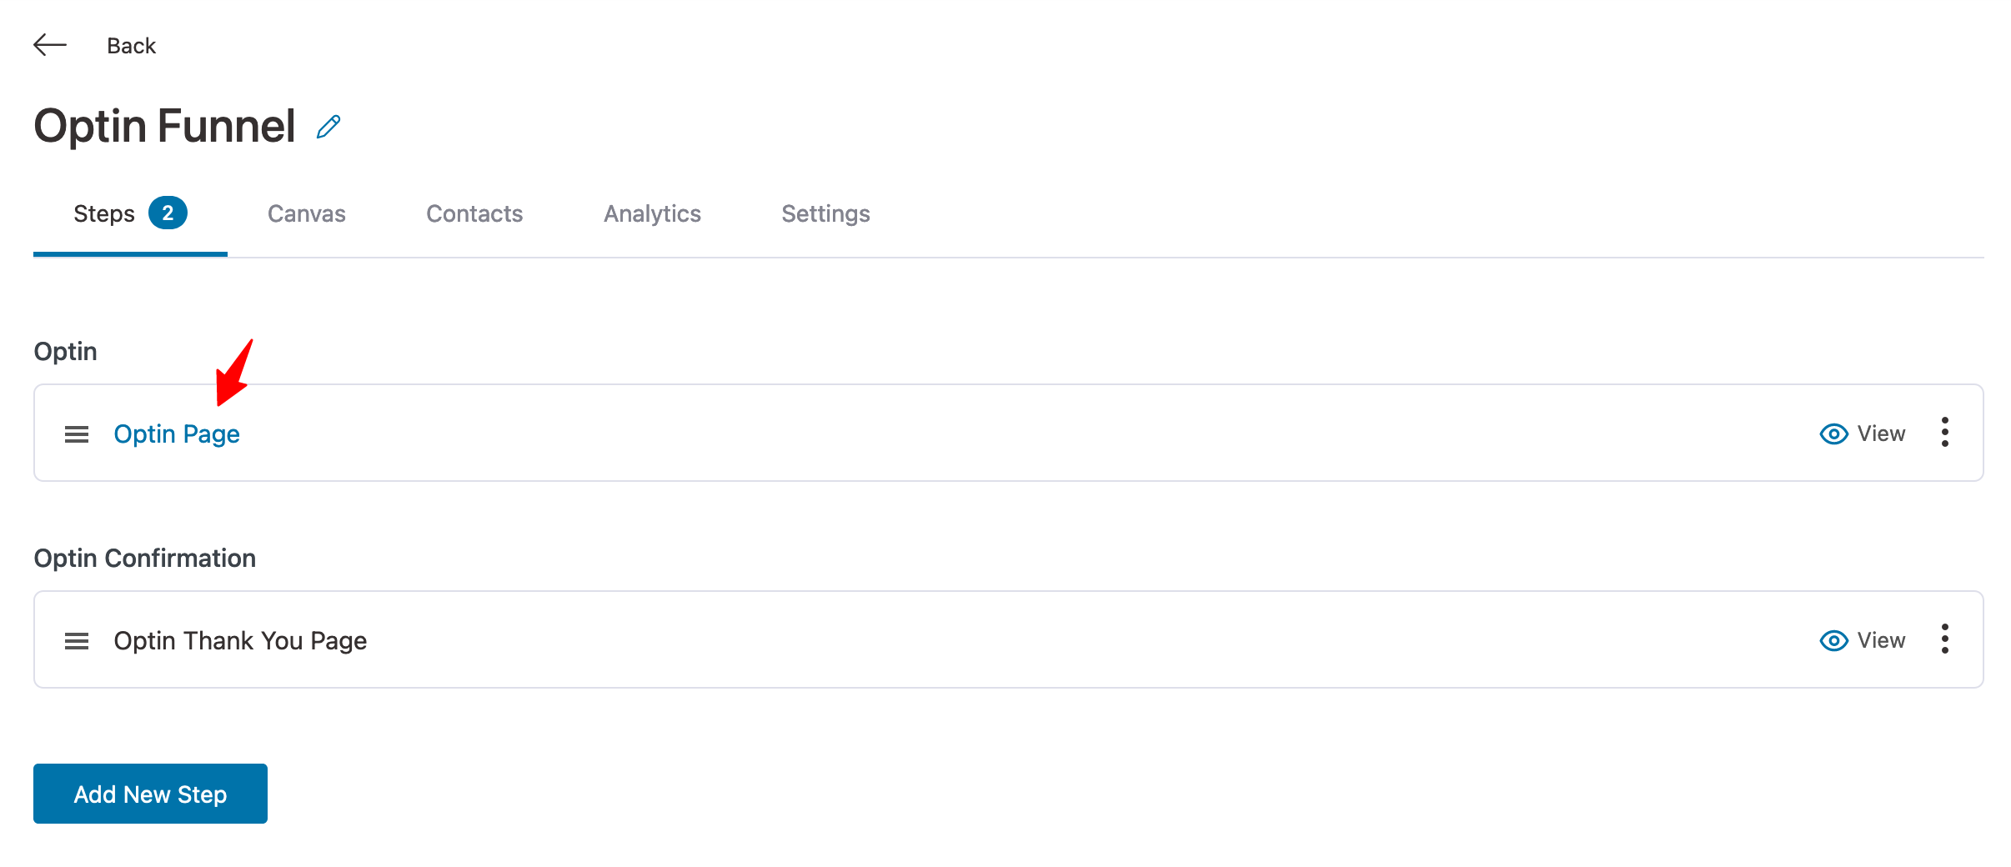Open the Settings tab

pyautogui.click(x=825, y=213)
